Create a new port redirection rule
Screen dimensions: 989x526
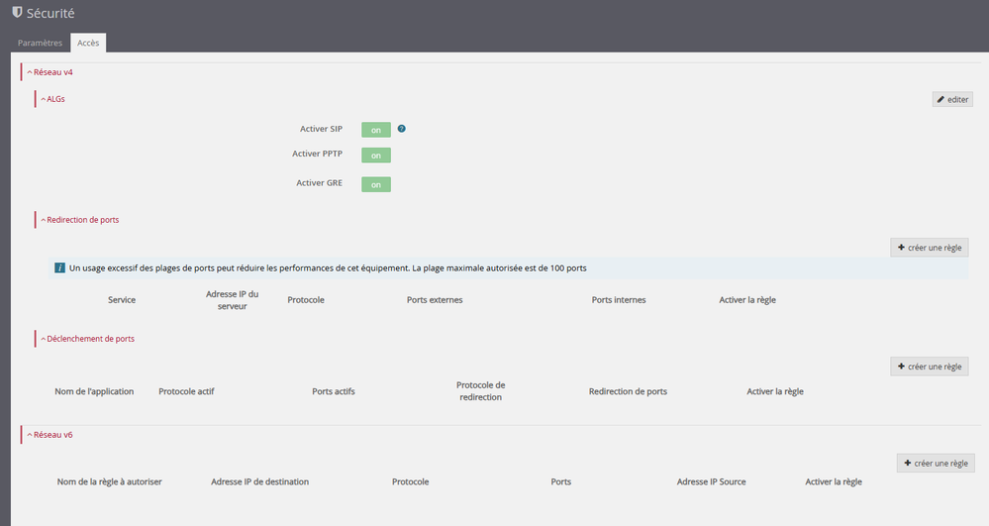pyautogui.click(x=929, y=248)
